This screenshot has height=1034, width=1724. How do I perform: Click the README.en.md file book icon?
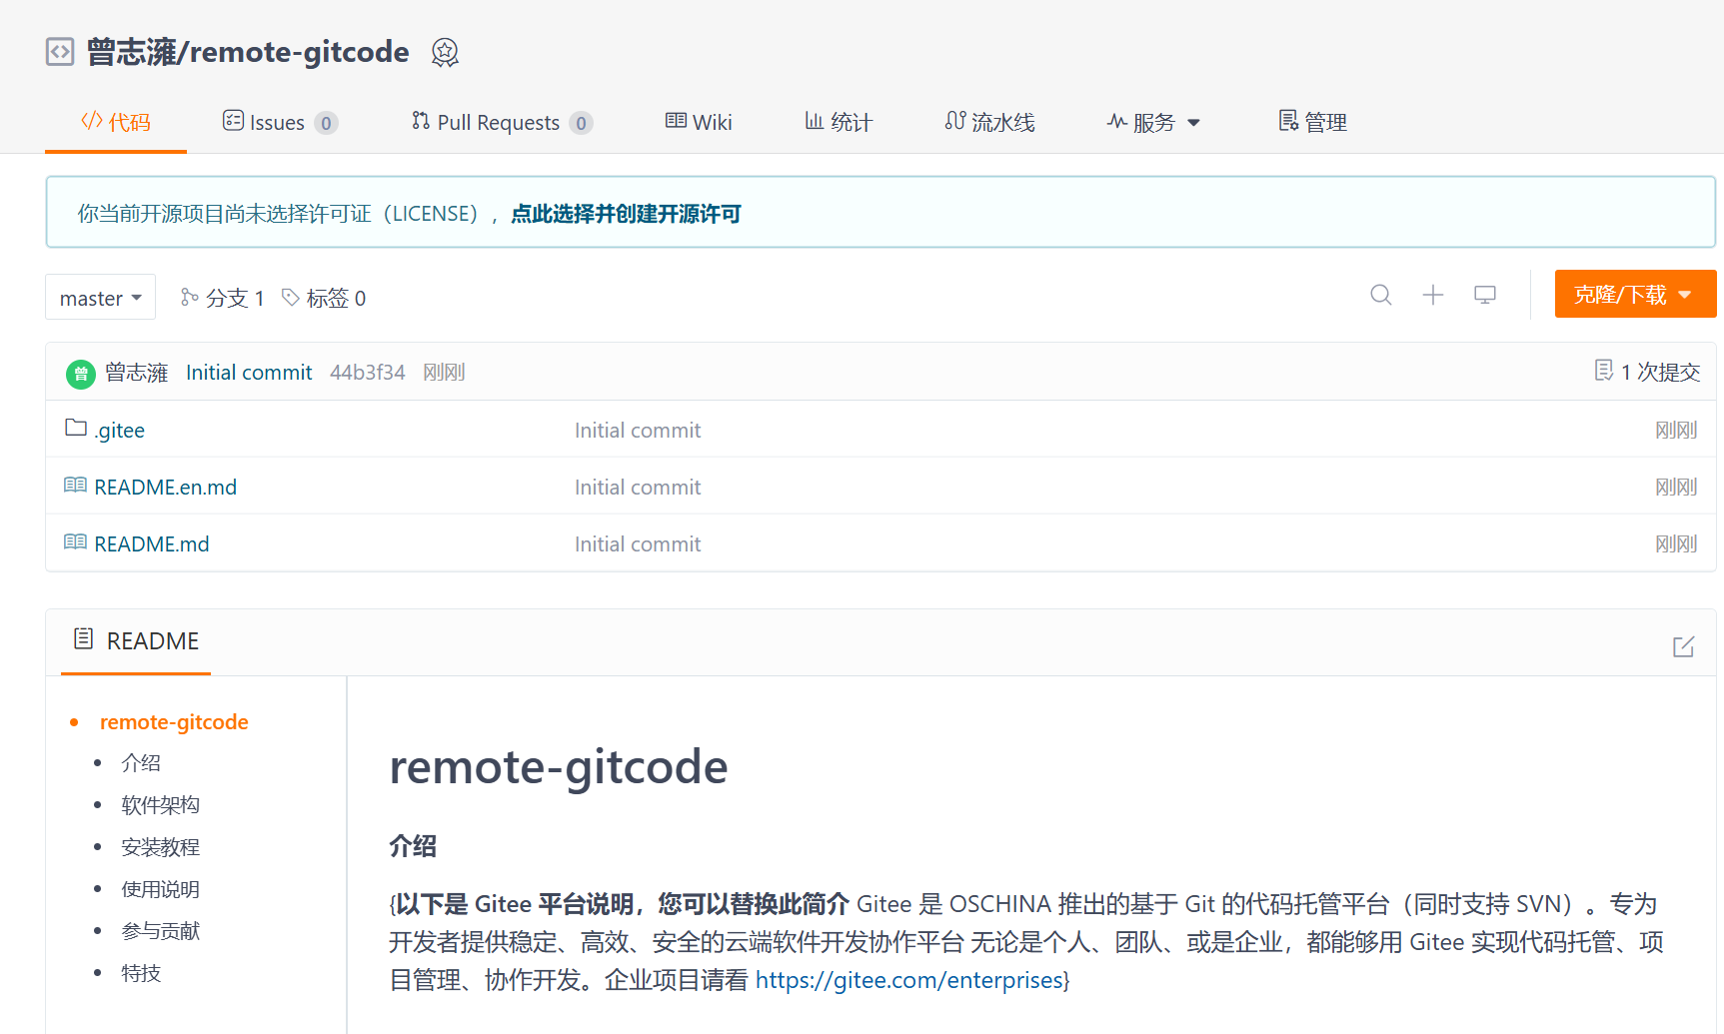click(75, 485)
